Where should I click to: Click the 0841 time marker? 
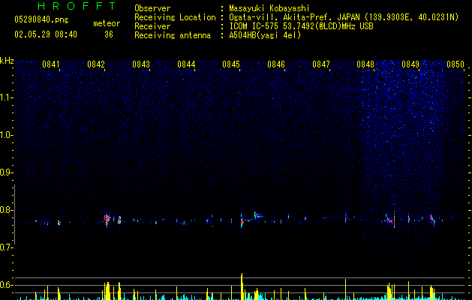(x=51, y=64)
